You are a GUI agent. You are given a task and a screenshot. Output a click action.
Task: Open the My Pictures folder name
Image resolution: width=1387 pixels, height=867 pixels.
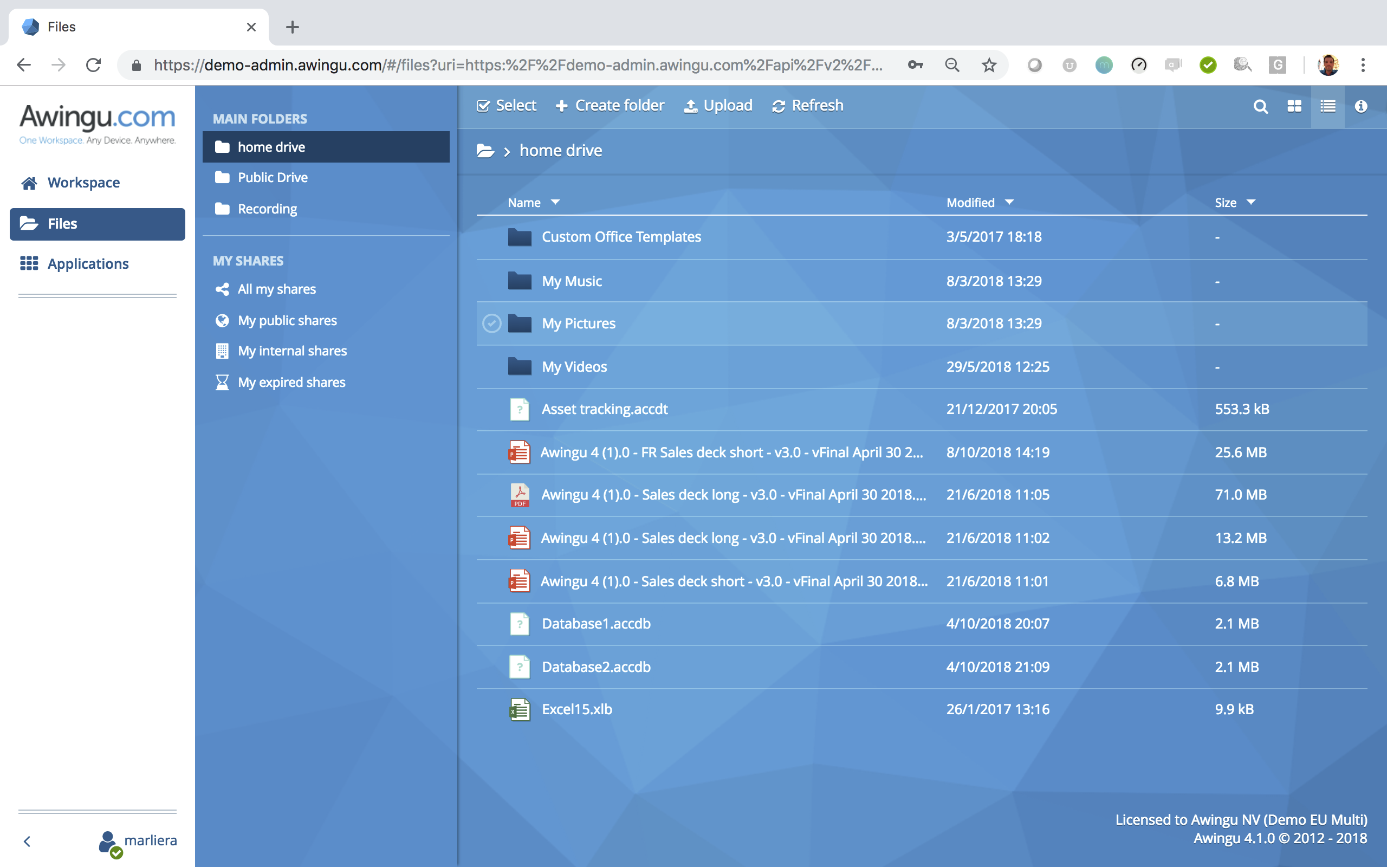[x=579, y=324]
